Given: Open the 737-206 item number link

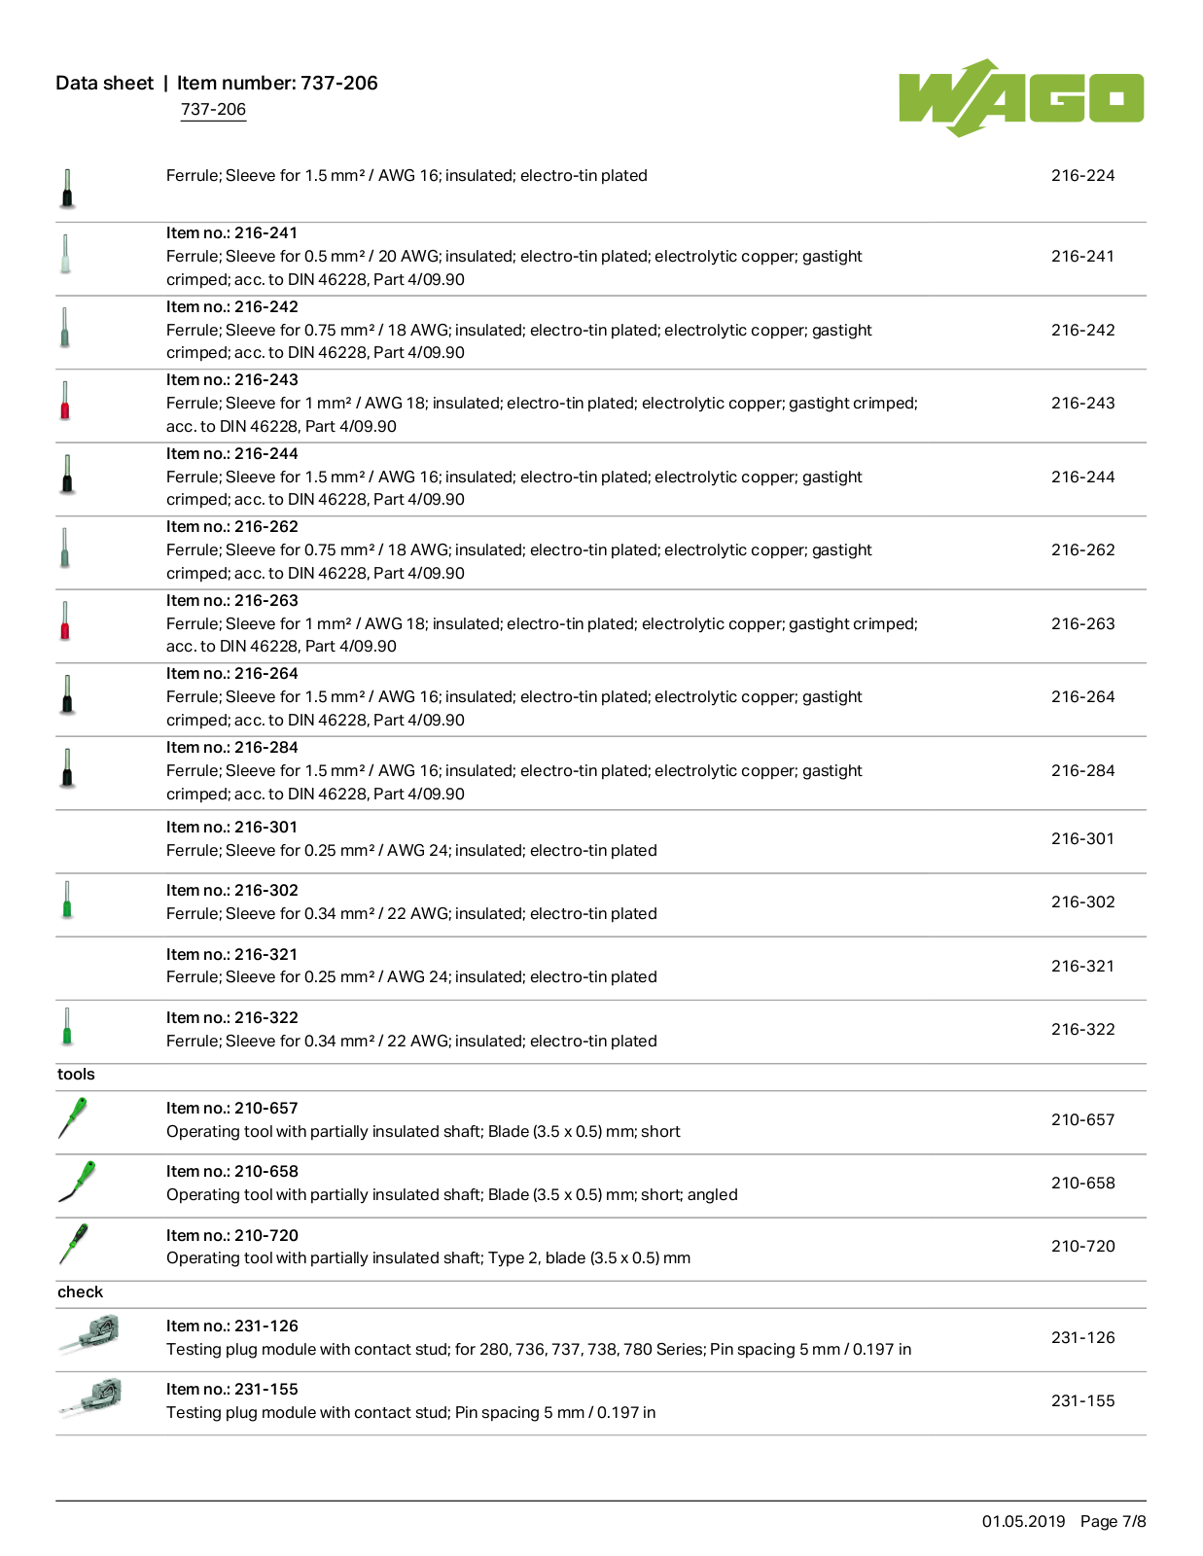Looking at the screenshot, I should point(213,109).
